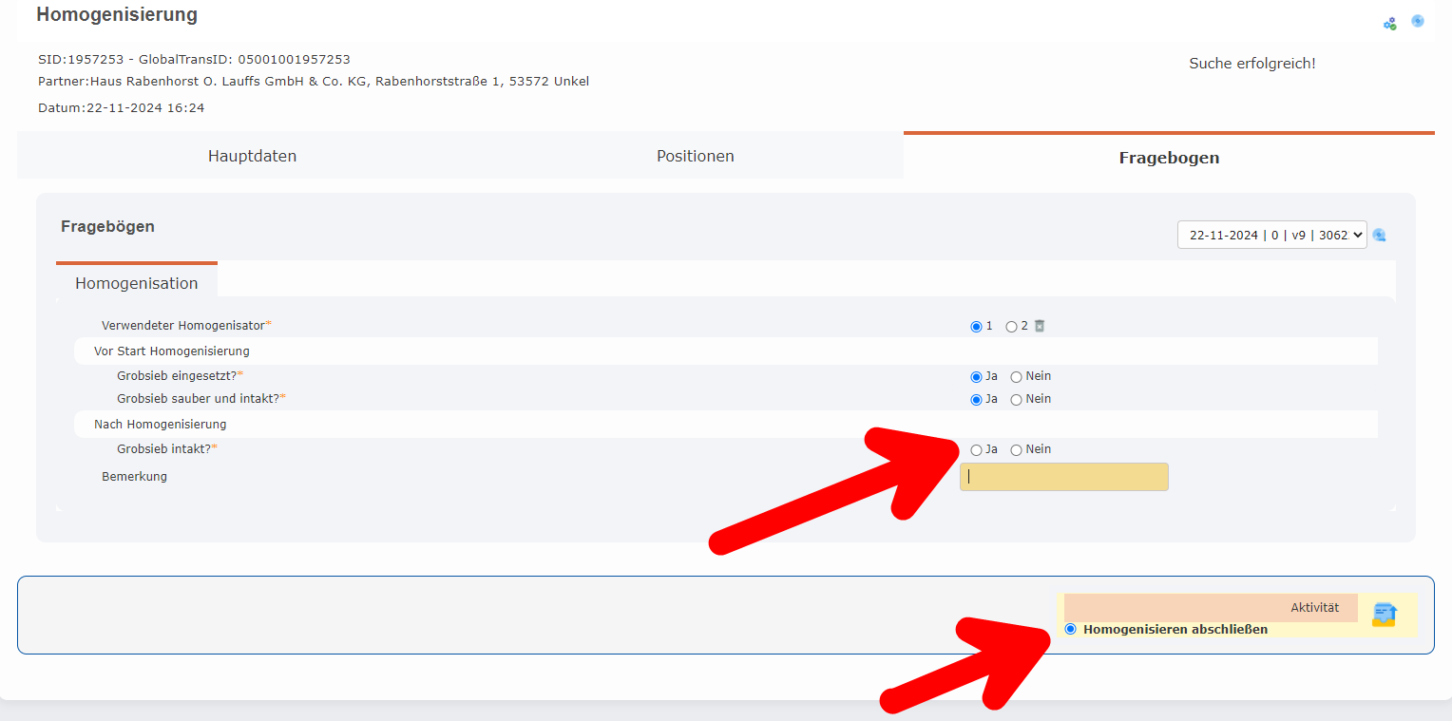Open the Positionen tab

(x=695, y=156)
